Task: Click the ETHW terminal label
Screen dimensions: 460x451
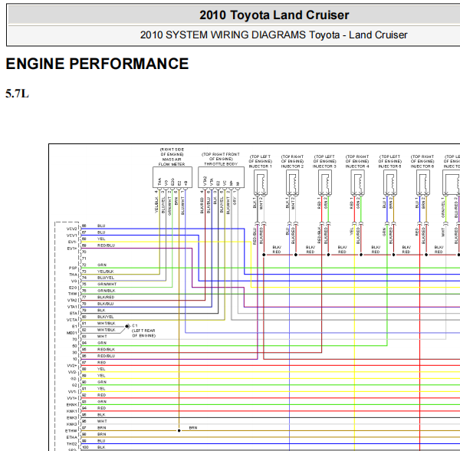Action: pos(71,431)
